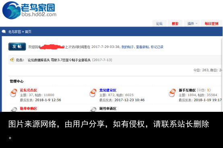Screen dimensions: 223x148
Task: Click the 今日: 263 statistics text
Action: point(201,70)
